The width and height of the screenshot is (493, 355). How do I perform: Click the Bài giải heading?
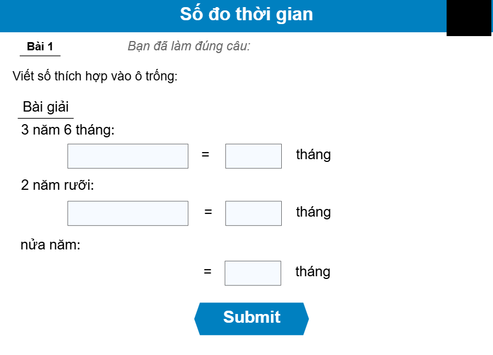point(45,107)
